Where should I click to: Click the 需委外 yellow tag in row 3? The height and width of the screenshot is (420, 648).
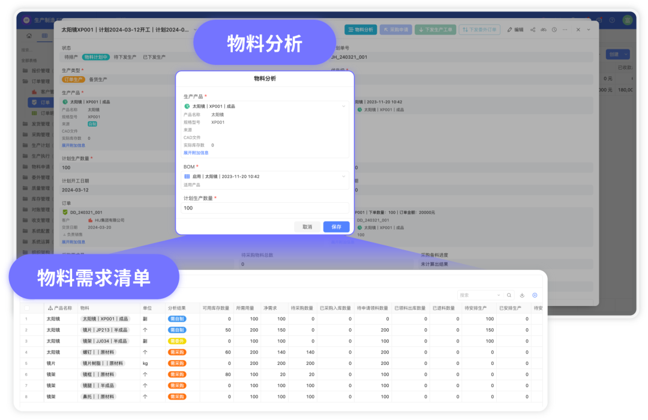(x=177, y=341)
